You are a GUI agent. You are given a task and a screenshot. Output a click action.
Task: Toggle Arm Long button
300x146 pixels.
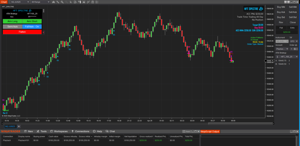click(x=13, y=21)
